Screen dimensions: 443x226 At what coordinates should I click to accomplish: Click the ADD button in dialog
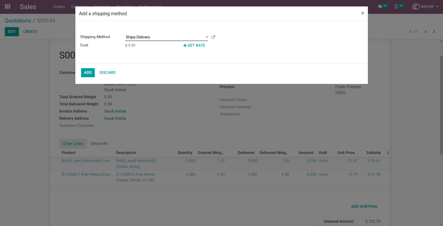pyautogui.click(x=88, y=73)
